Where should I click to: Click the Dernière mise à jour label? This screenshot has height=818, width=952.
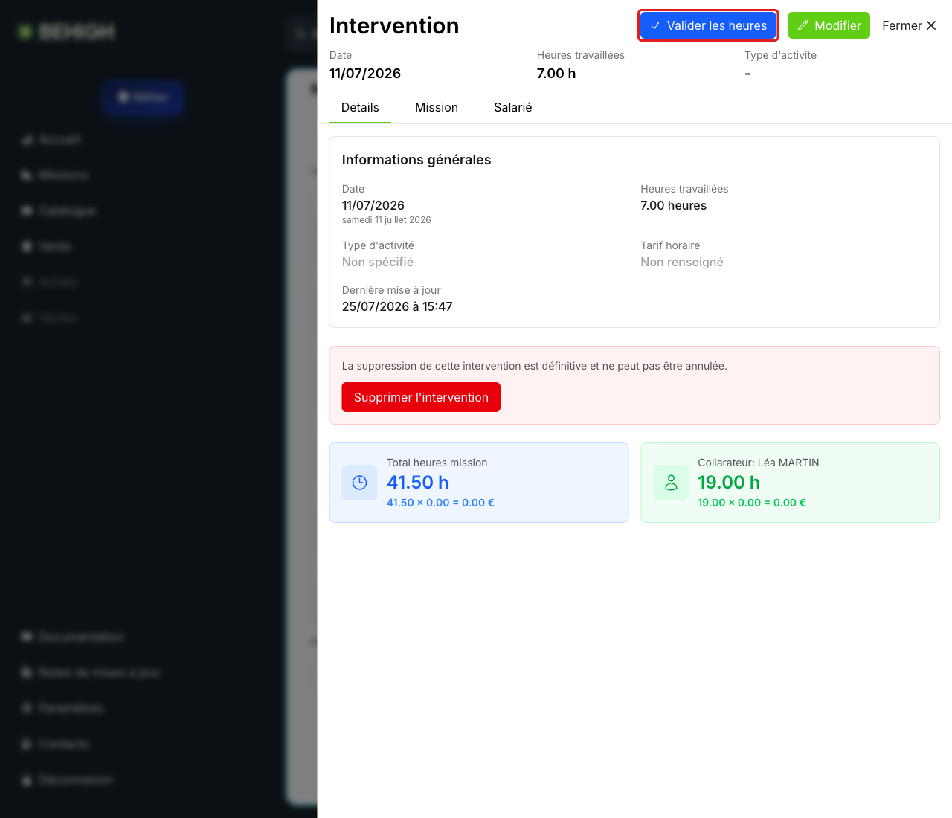click(x=391, y=290)
